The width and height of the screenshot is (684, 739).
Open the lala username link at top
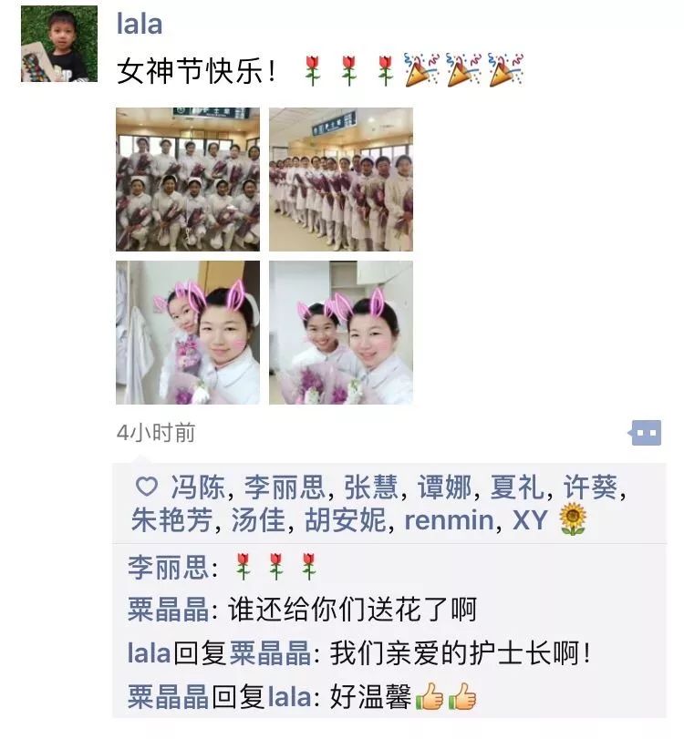coord(140,24)
